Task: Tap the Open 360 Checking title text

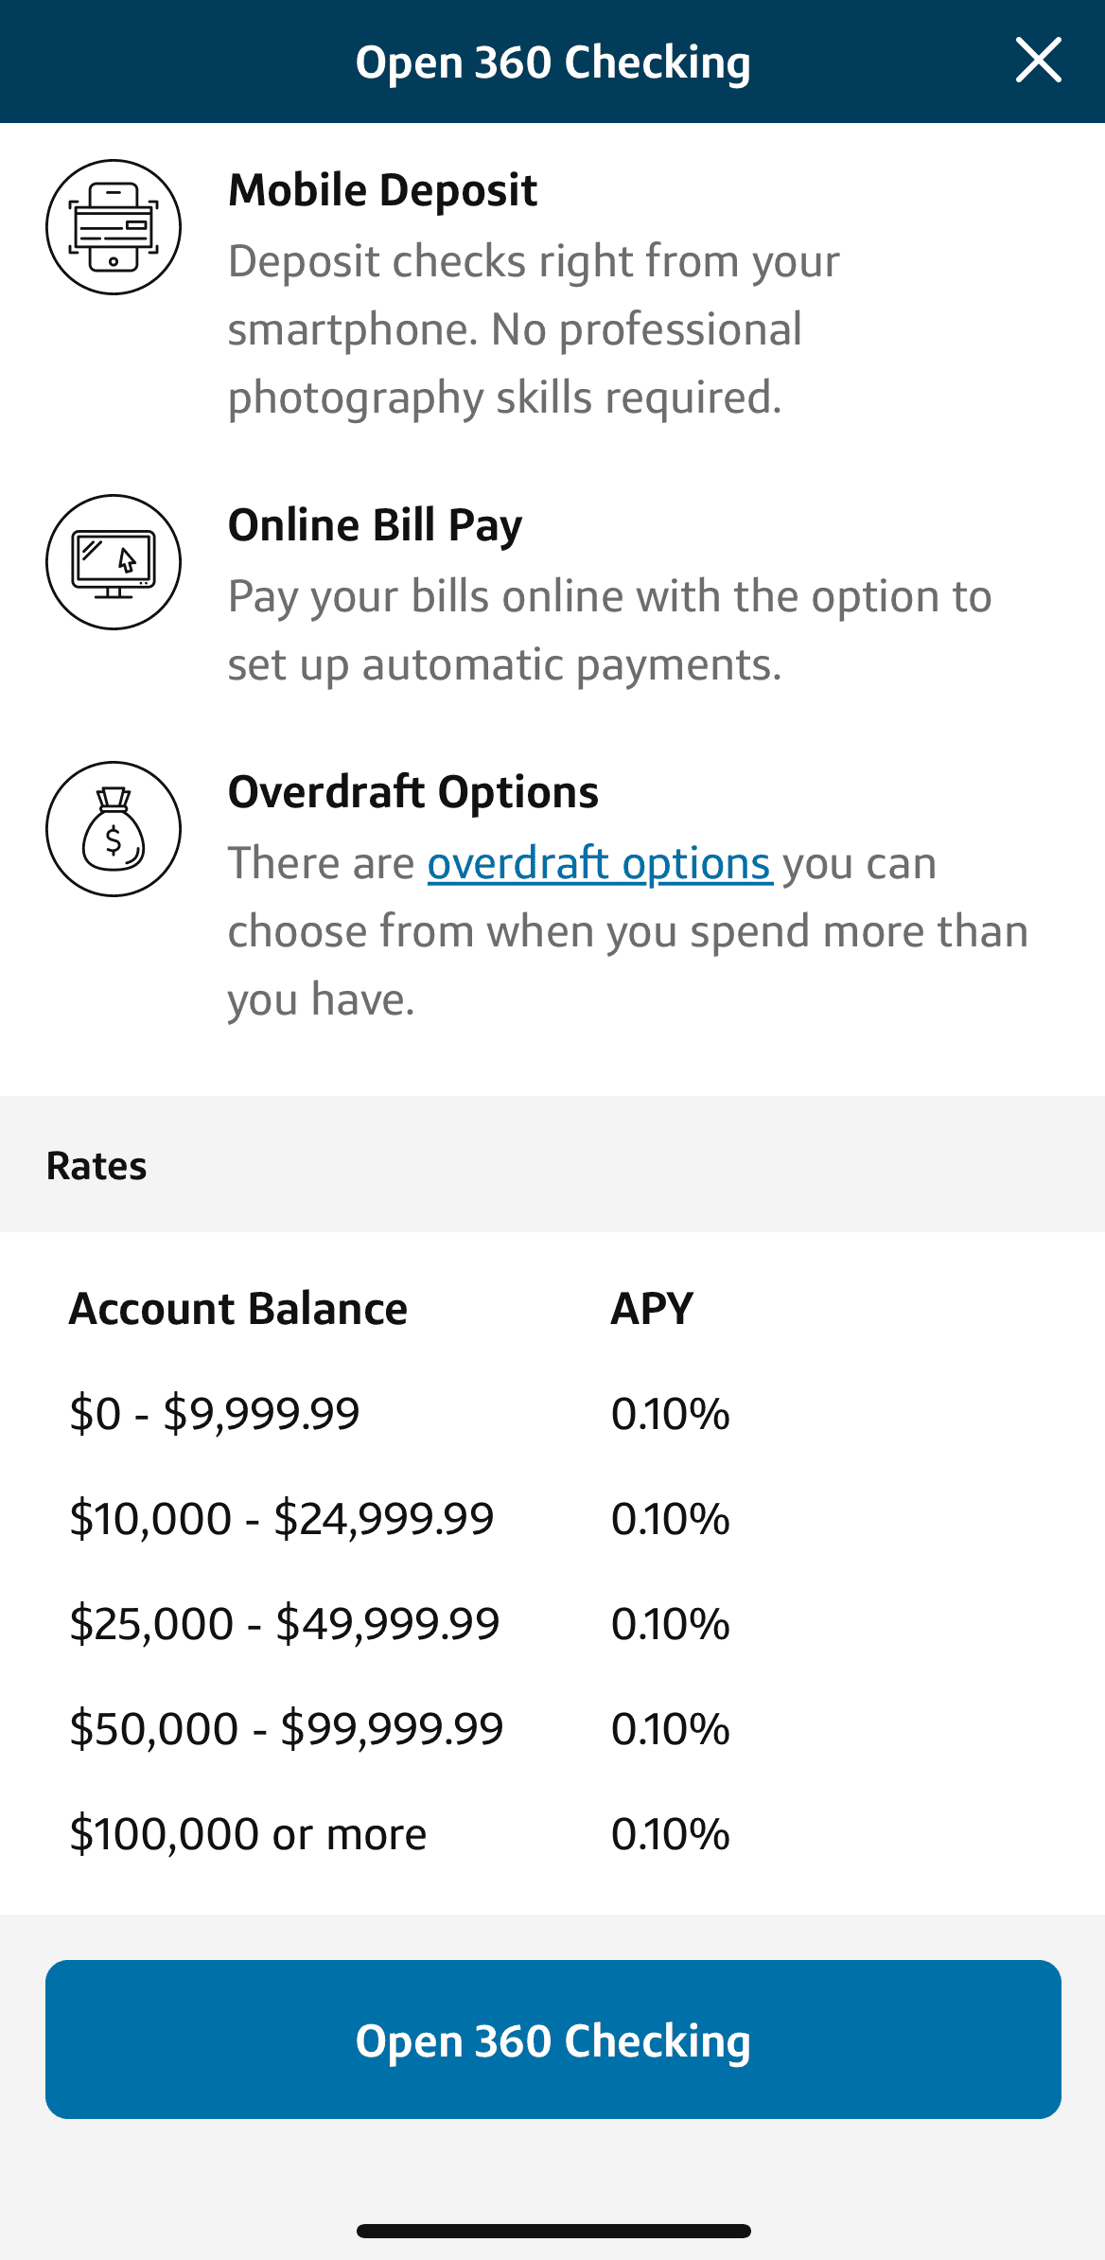Action: pos(553,62)
